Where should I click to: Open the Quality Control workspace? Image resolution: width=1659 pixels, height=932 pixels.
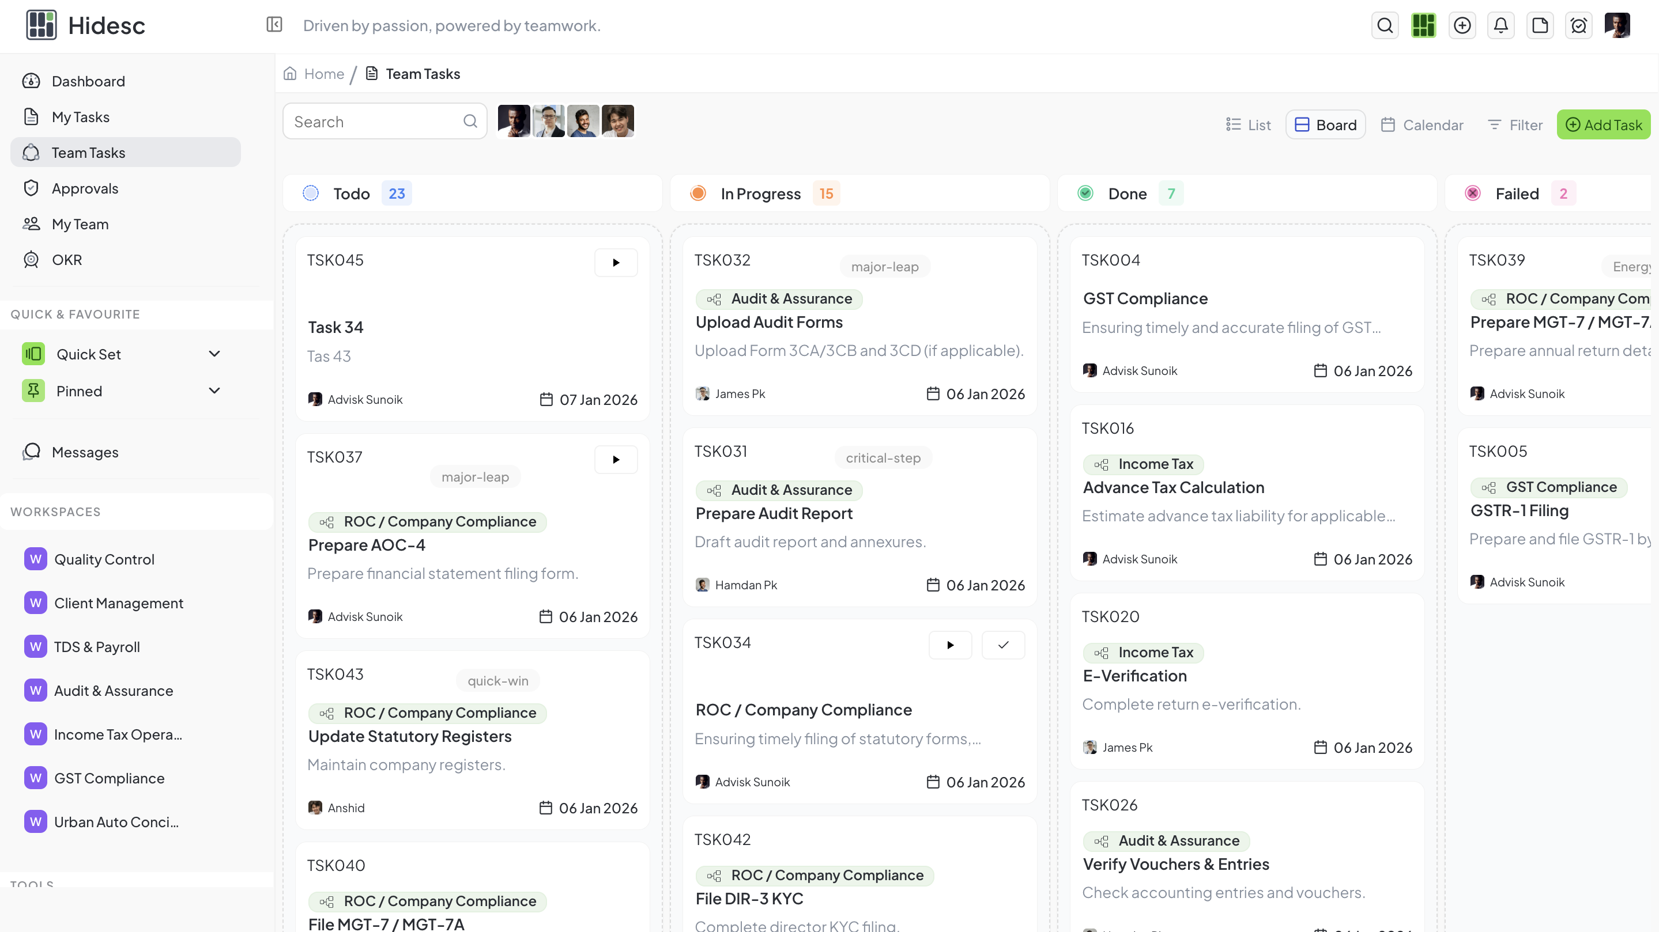(x=104, y=559)
